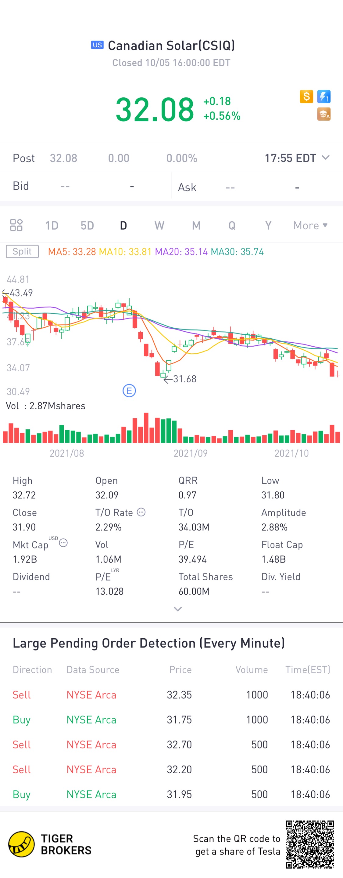Tap the MA5 indicator value label

click(72, 252)
